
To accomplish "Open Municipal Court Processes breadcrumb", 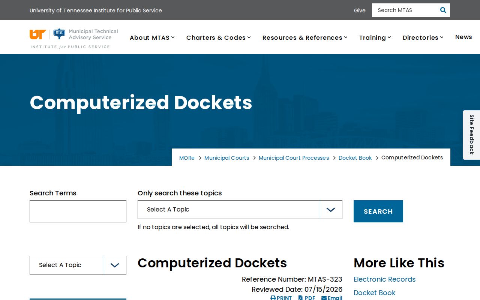I will point(294,158).
